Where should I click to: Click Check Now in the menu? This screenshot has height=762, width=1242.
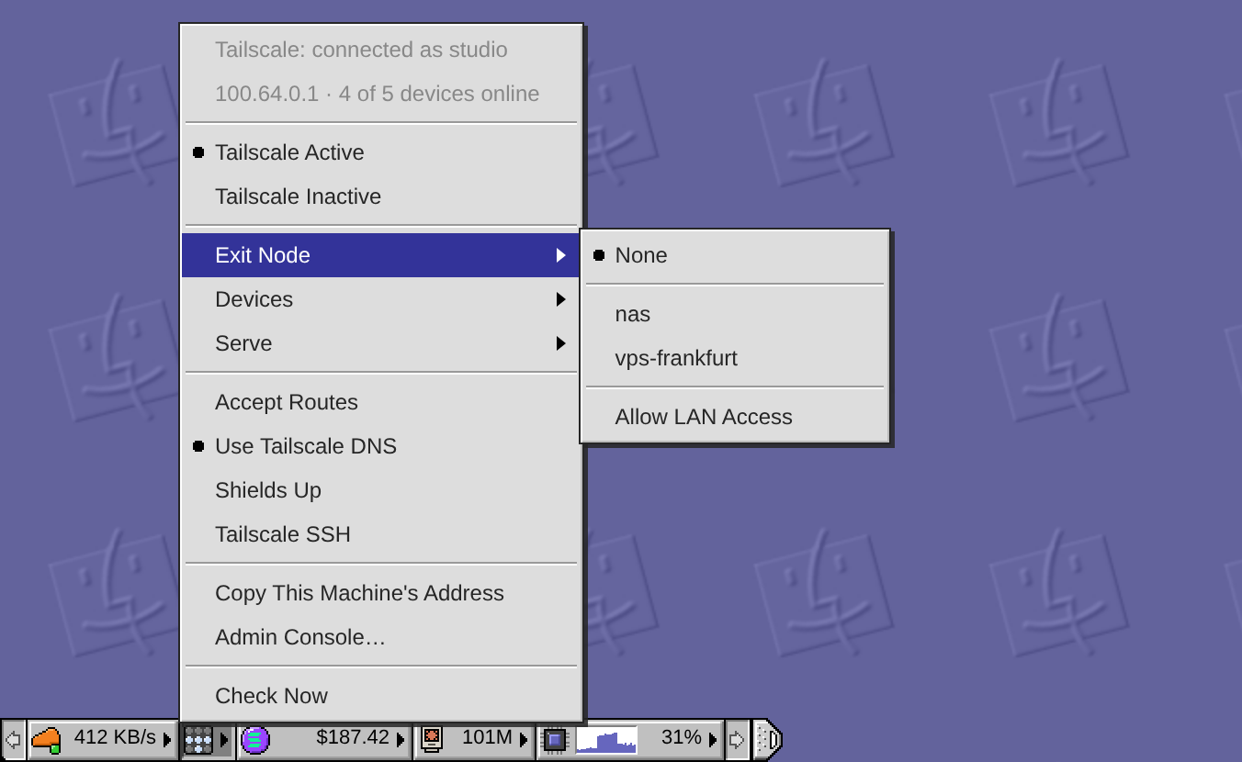(381, 696)
